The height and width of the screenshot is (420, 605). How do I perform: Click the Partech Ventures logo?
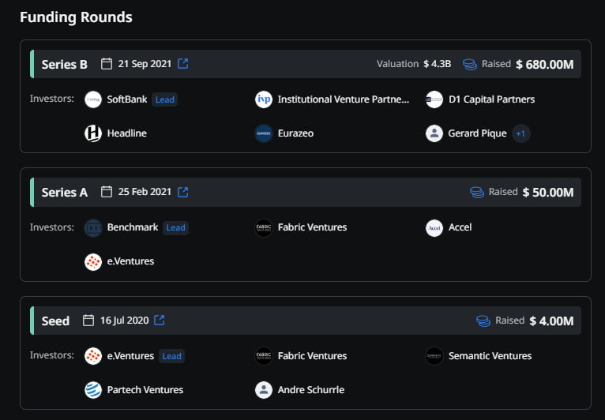[x=93, y=390]
